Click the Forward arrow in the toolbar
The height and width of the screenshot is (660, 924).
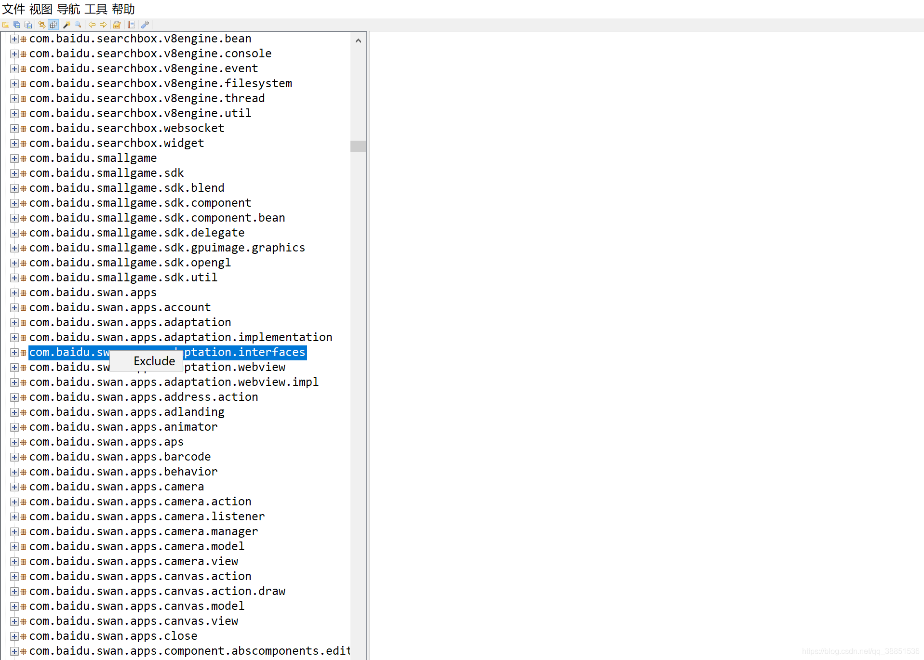pyautogui.click(x=103, y=25)
